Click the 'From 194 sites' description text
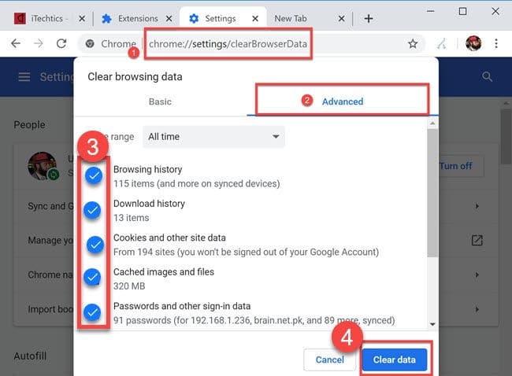This screenshot has width=512, height=376. point(246,252)
